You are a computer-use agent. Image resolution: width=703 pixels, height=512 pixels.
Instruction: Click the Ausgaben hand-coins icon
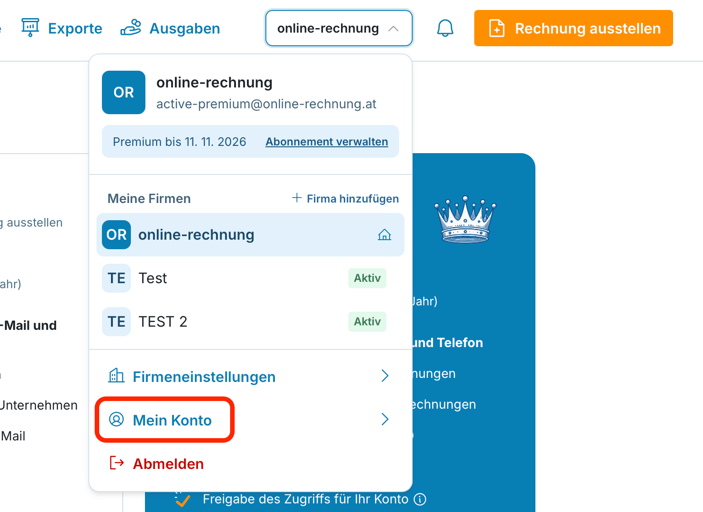coord(131,28)
